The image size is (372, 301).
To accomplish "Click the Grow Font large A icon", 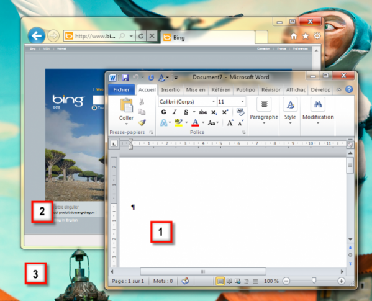I will [230, 123].
